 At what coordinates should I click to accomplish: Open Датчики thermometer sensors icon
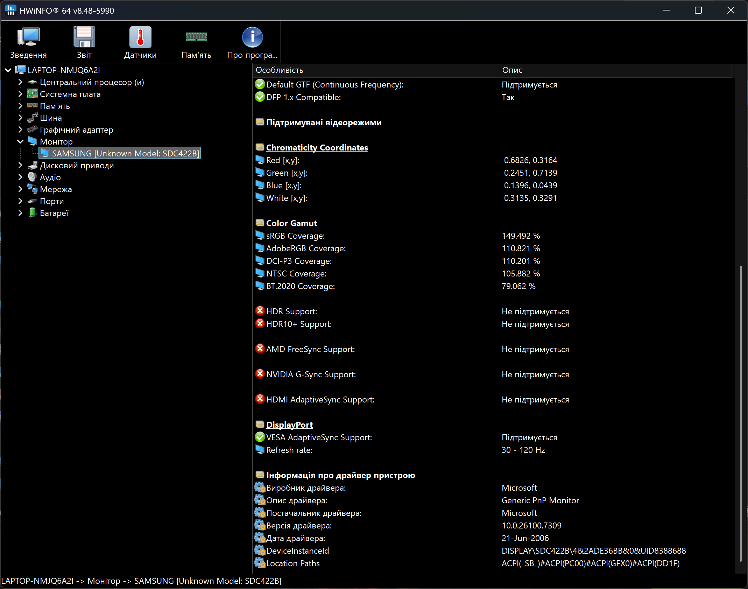pyautogui.click(x=140, y=37)
